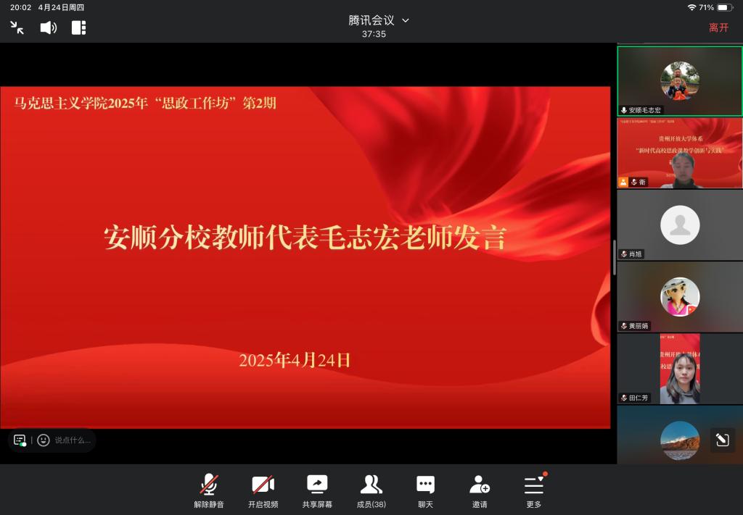Turn on camera with 开启视频
Viewport: 743px width, 515px height.
click(x=263, y=491)
